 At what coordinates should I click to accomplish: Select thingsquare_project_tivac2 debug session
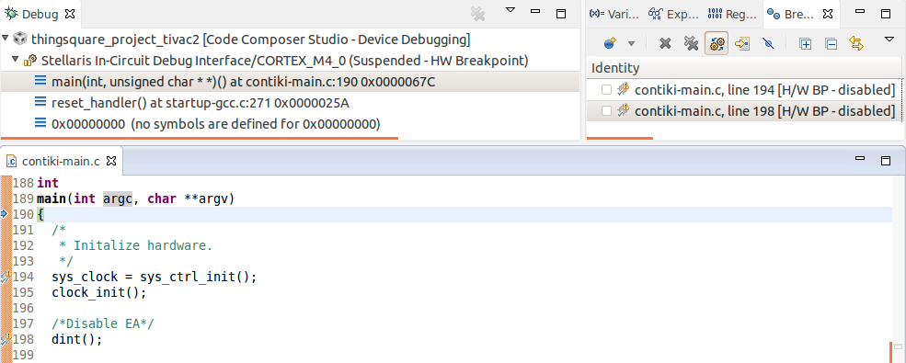(250, 40)
